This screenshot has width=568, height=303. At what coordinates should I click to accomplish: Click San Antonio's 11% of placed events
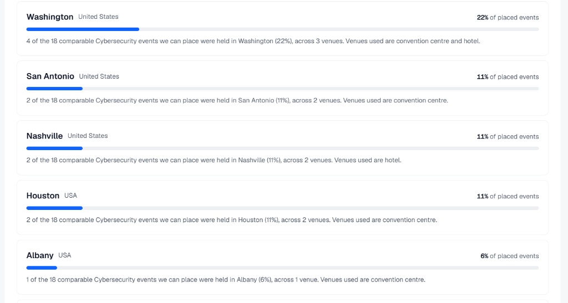click(x=508, y=76)
